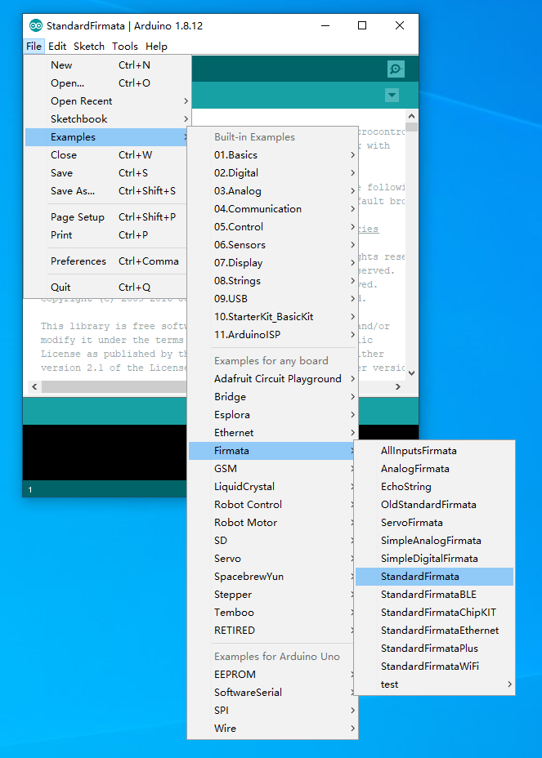Click Save in File menu
Image resolution: width=542 pixels, height=758 pixels.
click(106, 173)
